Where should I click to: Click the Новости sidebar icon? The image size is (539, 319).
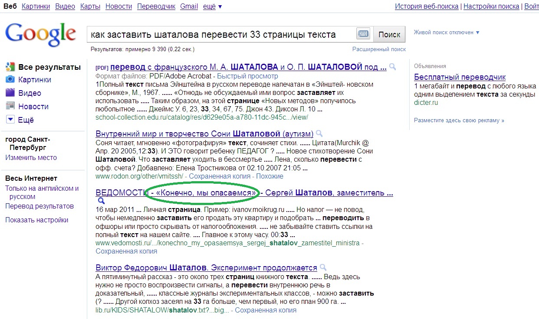[10, 106]
